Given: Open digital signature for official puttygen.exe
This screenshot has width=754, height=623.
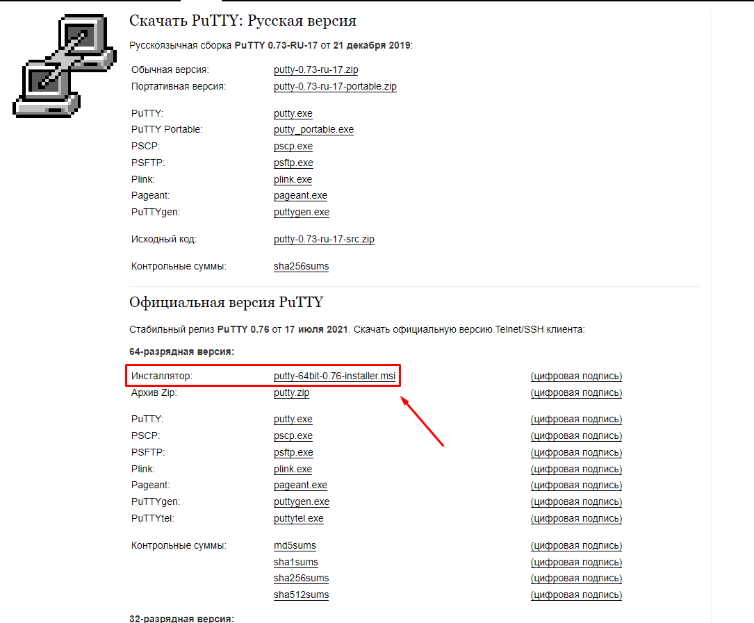Looking at the screenshot, I should click(x=576, y=502).
